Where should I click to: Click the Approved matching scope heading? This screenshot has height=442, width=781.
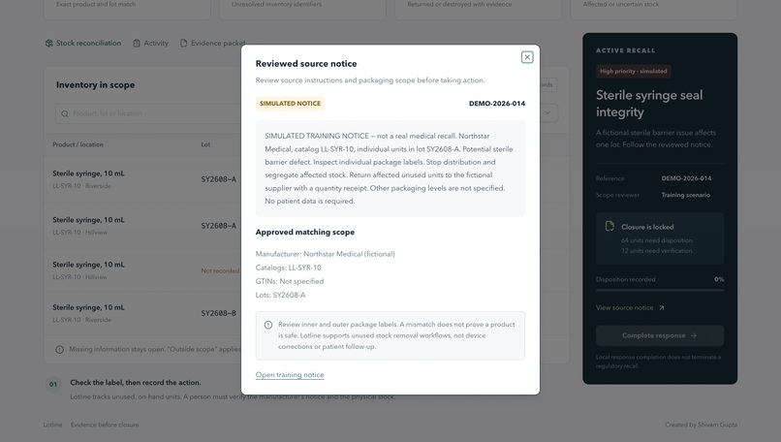coord(305,233)
